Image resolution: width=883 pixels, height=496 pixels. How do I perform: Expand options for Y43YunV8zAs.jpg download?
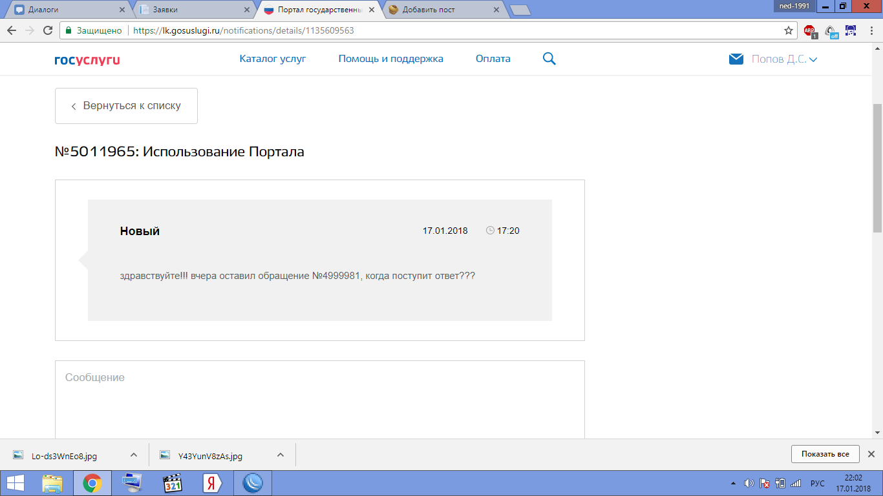pos(280,455)
